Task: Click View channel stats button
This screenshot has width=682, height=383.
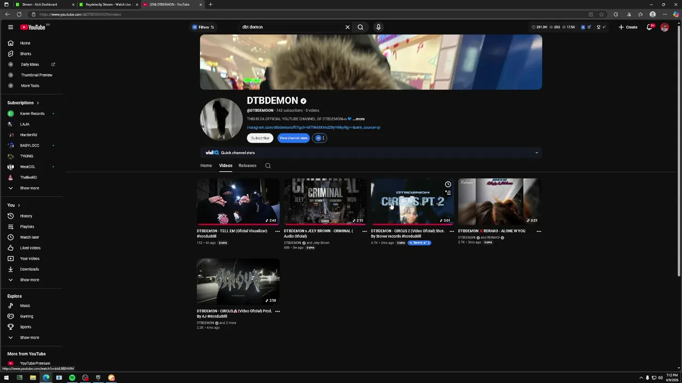Action: 294,138
